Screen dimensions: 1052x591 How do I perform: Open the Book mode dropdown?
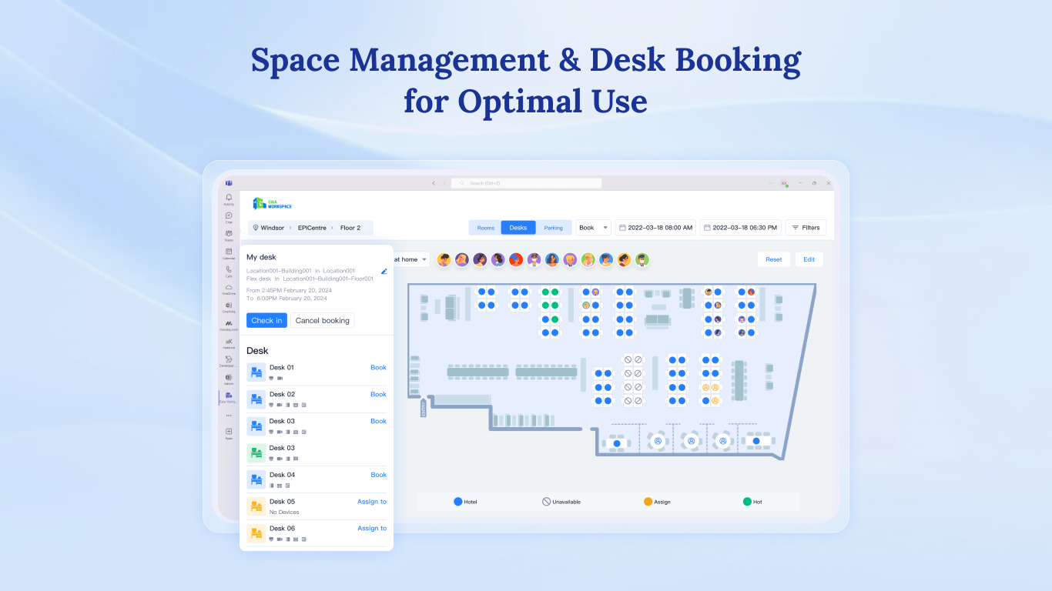coord(593,228)
